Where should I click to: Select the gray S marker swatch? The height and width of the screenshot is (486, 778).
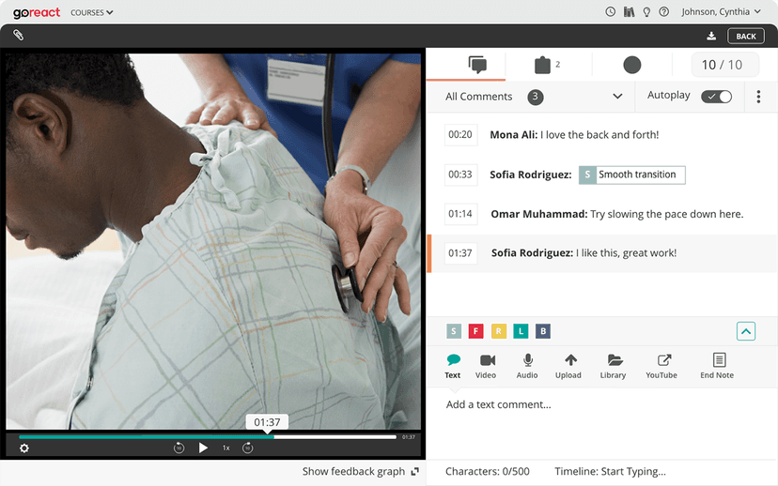coord(454,331)
